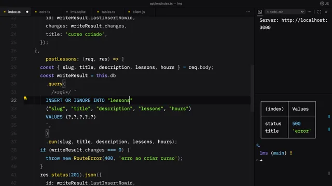Click the 'curso criado' string on line 24

tap(85, 34)
